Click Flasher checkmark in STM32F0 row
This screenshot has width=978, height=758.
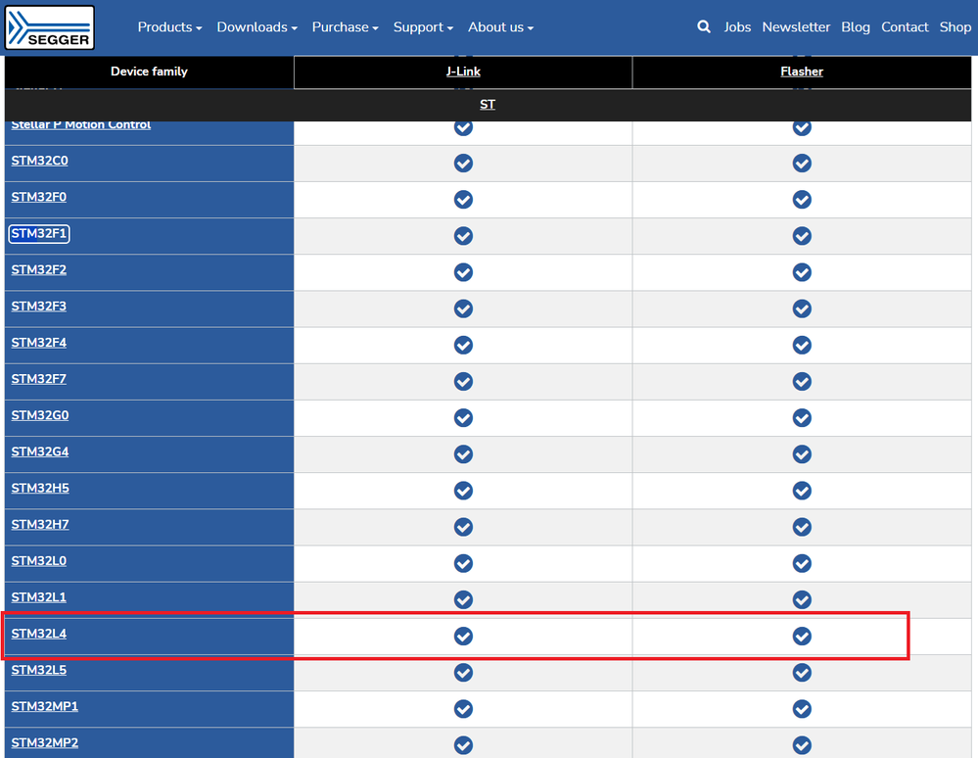tap(802, 200)
